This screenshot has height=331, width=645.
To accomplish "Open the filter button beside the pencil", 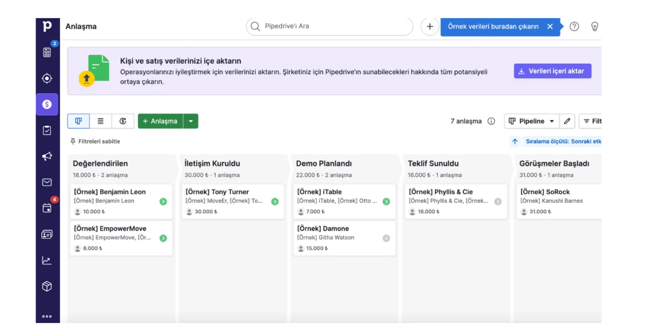I will 590,121.
